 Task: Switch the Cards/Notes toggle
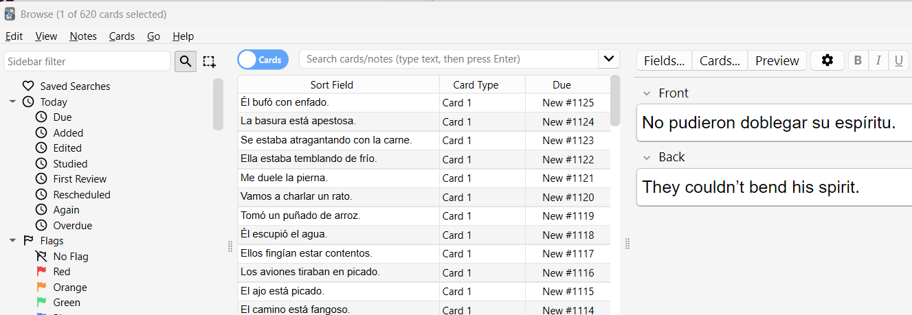[263, 60]
